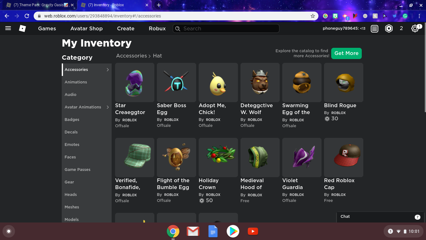Open the Create nav tab
Screen dimensions: 426x240
point(126,28)
